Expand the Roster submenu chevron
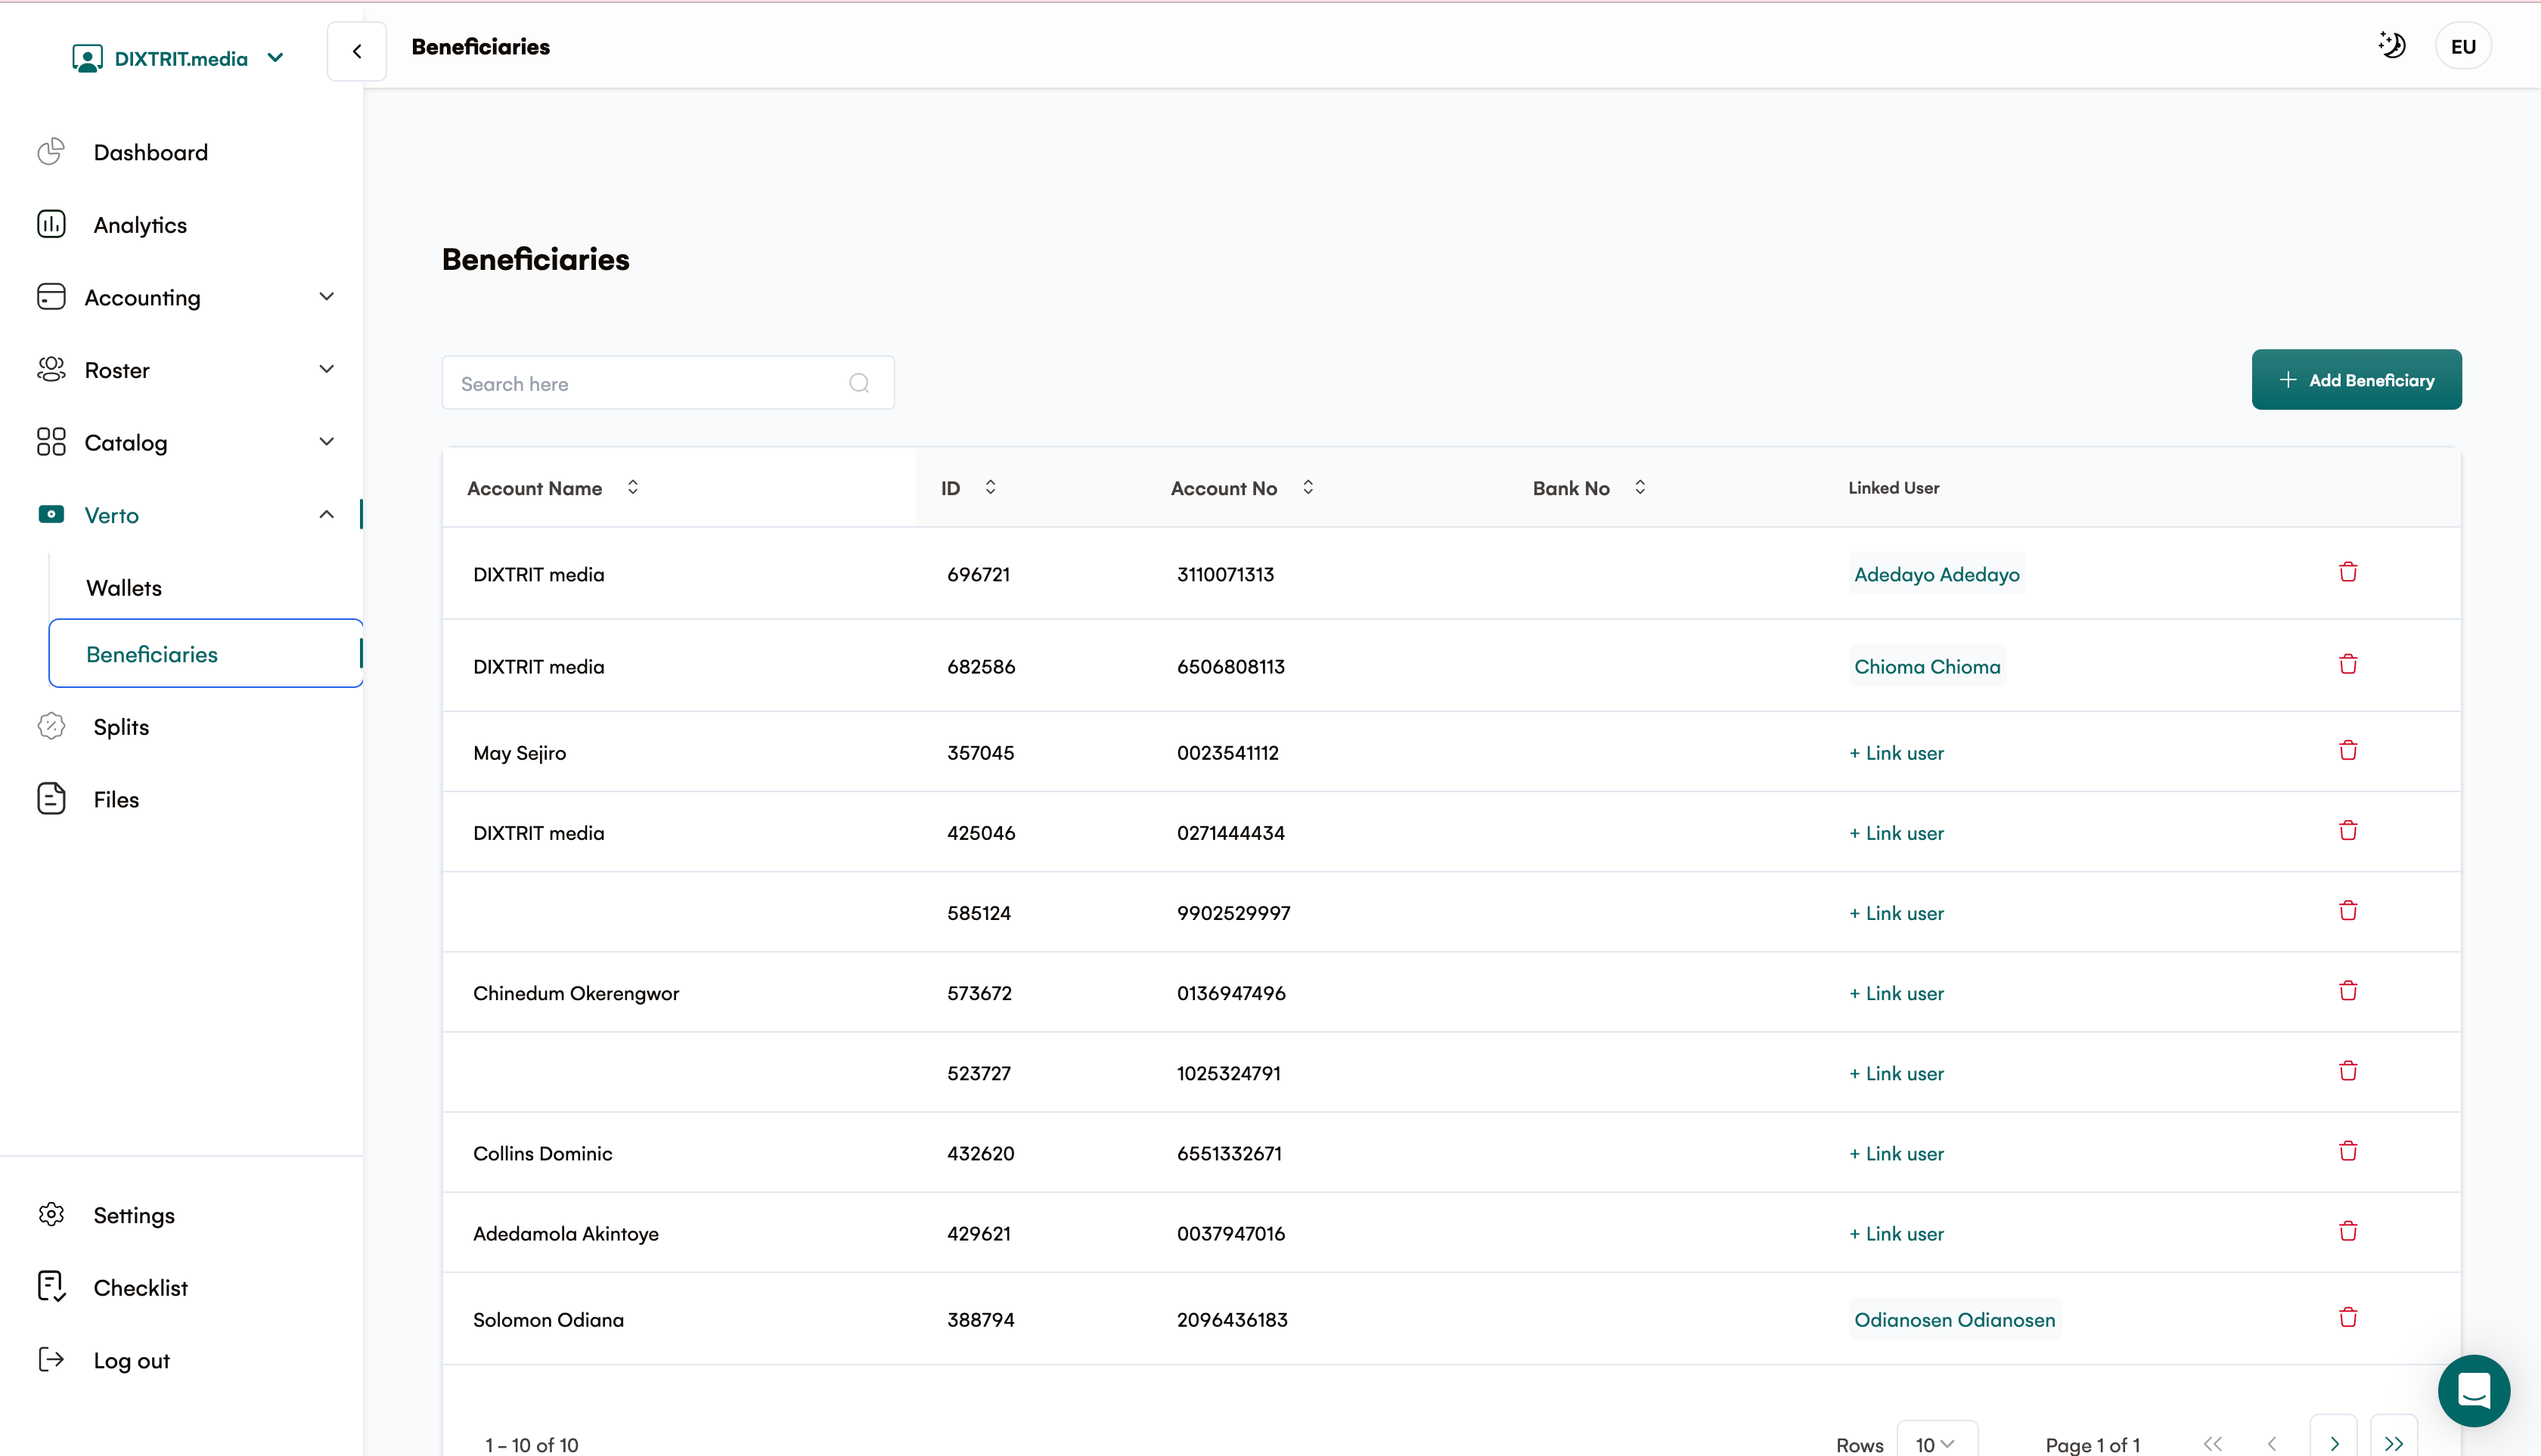 pos(326,369)
